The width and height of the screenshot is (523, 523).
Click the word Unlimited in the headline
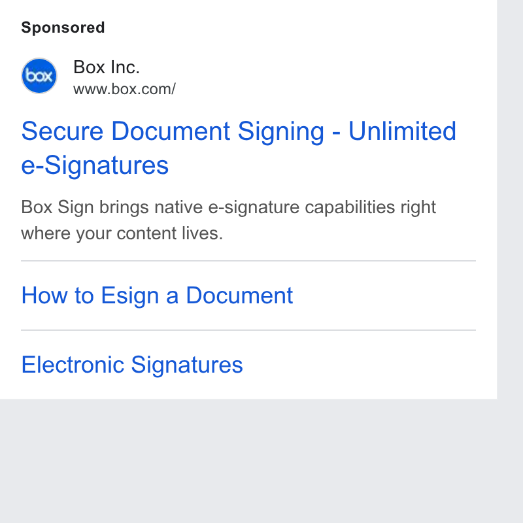point(402,131)
